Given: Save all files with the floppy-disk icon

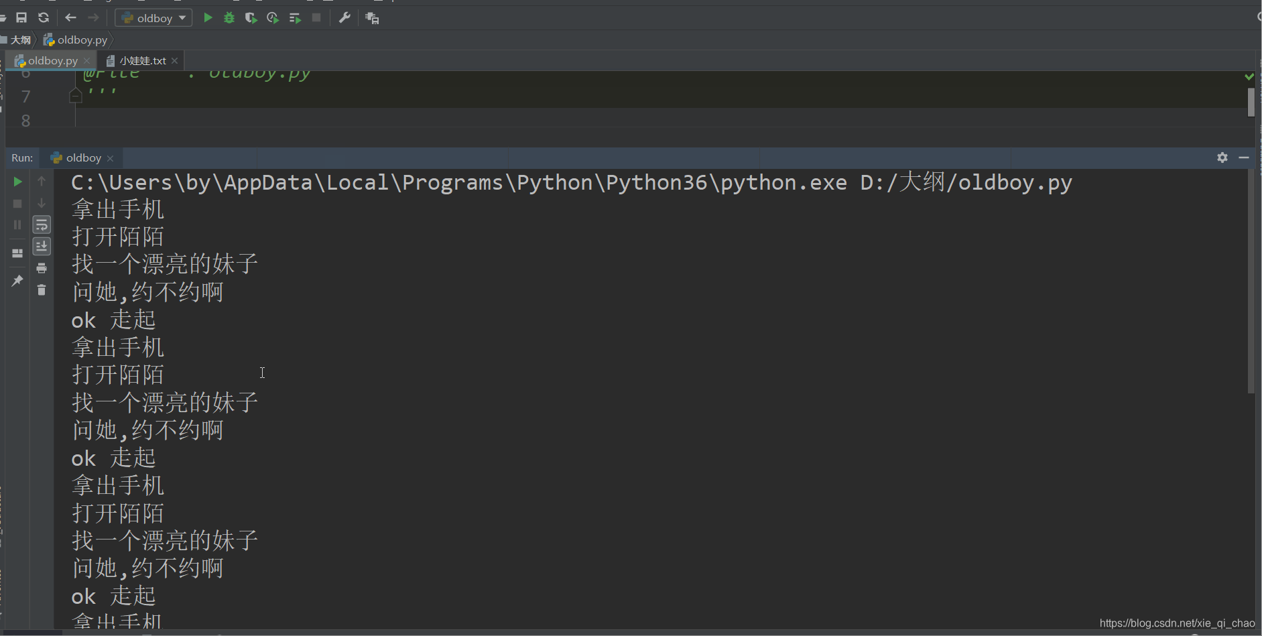Looking at the screenshot, I should click(x=21, y=18).
